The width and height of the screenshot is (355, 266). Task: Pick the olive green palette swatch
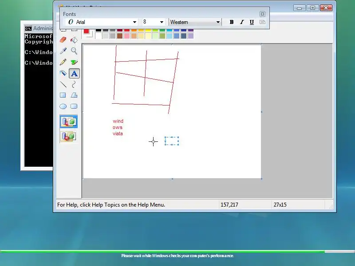tap(162, 36)
